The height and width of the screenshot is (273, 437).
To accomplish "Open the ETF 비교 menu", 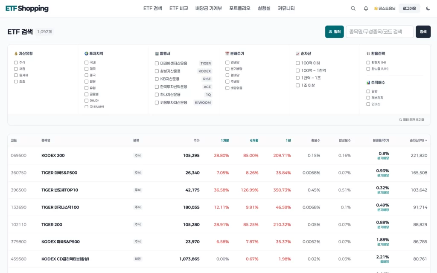I will (x=179, y=9).
